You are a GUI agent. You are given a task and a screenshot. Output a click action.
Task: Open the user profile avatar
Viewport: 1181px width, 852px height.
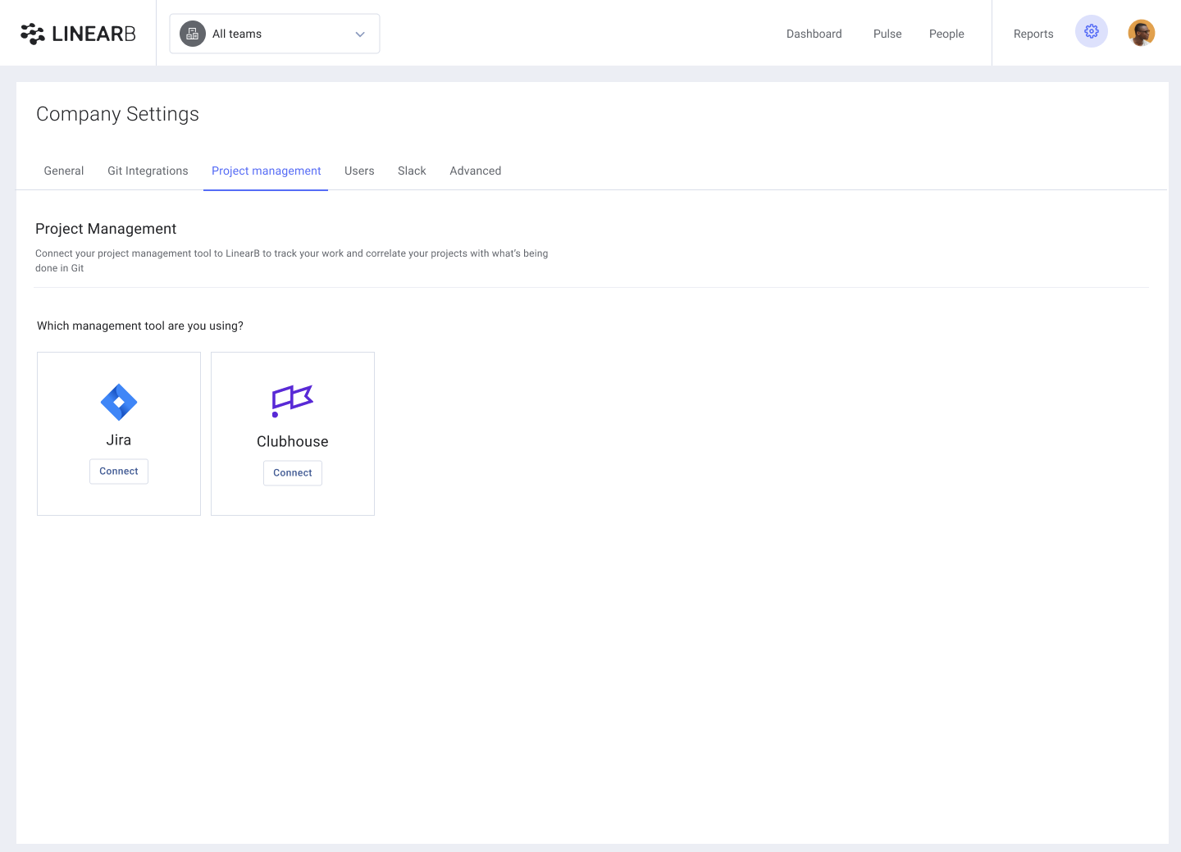pyautogui.click(x=1142, y=33)
